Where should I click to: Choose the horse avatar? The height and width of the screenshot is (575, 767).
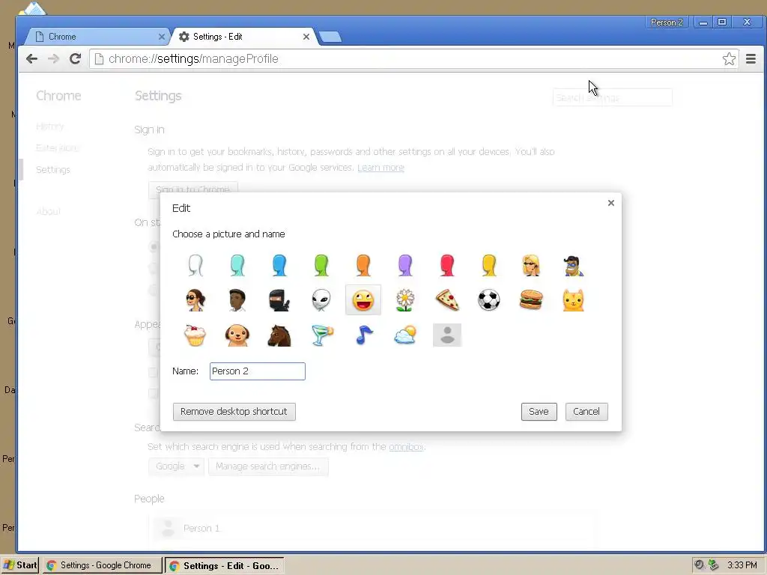[x=279, y=335]
